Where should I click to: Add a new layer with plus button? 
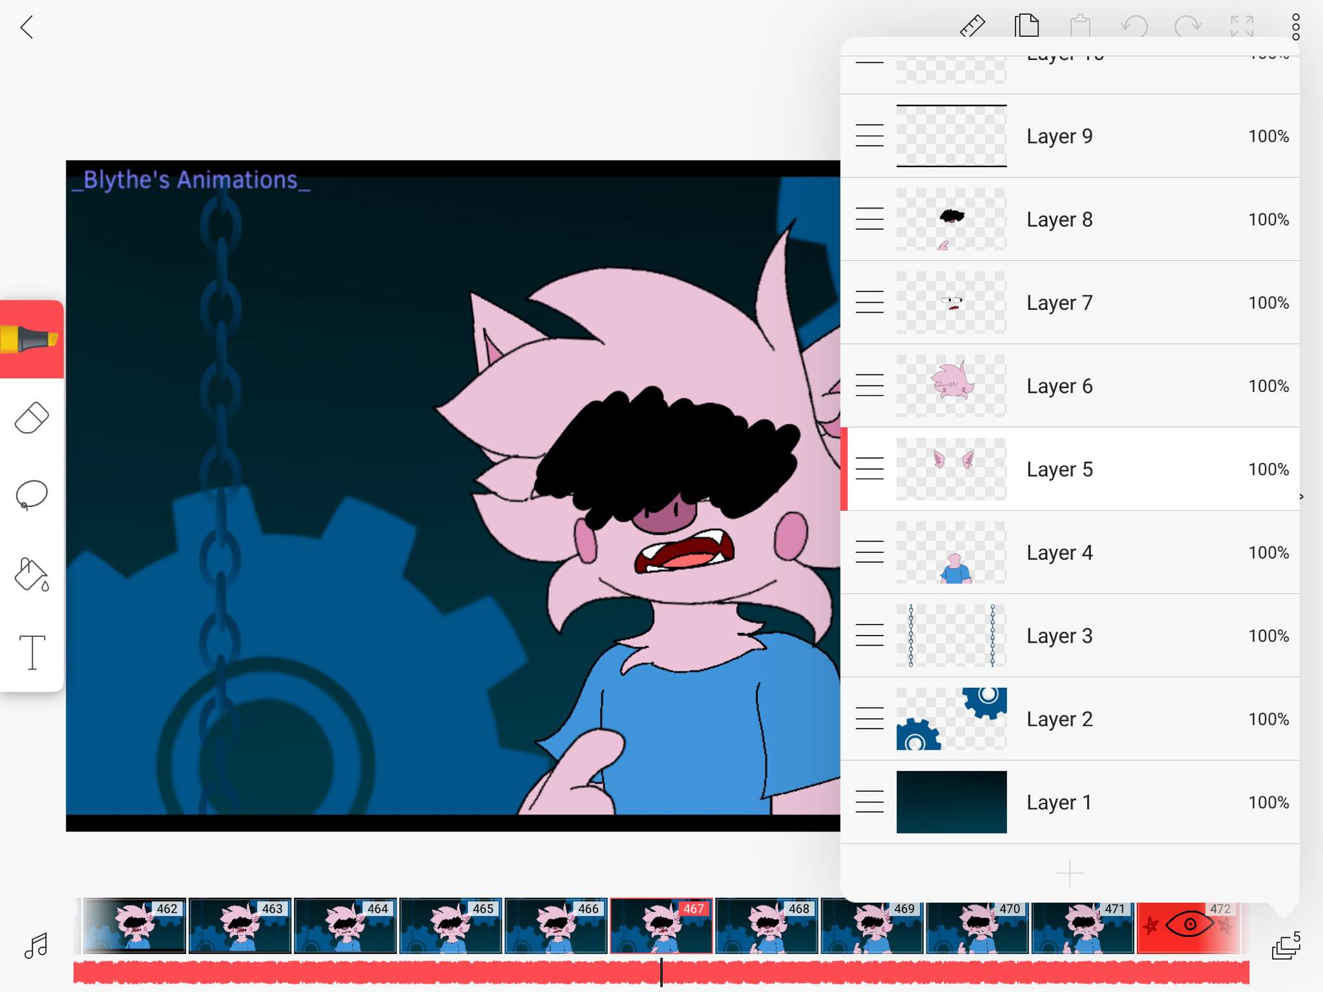pyautogui.click(x=1070, y=873)
